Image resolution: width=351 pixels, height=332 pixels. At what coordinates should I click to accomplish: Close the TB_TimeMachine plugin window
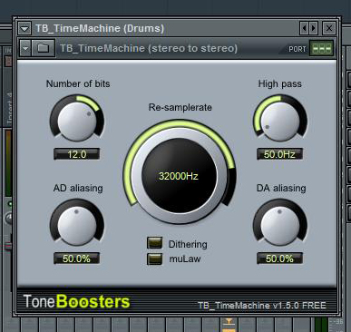tap(329, 28)
